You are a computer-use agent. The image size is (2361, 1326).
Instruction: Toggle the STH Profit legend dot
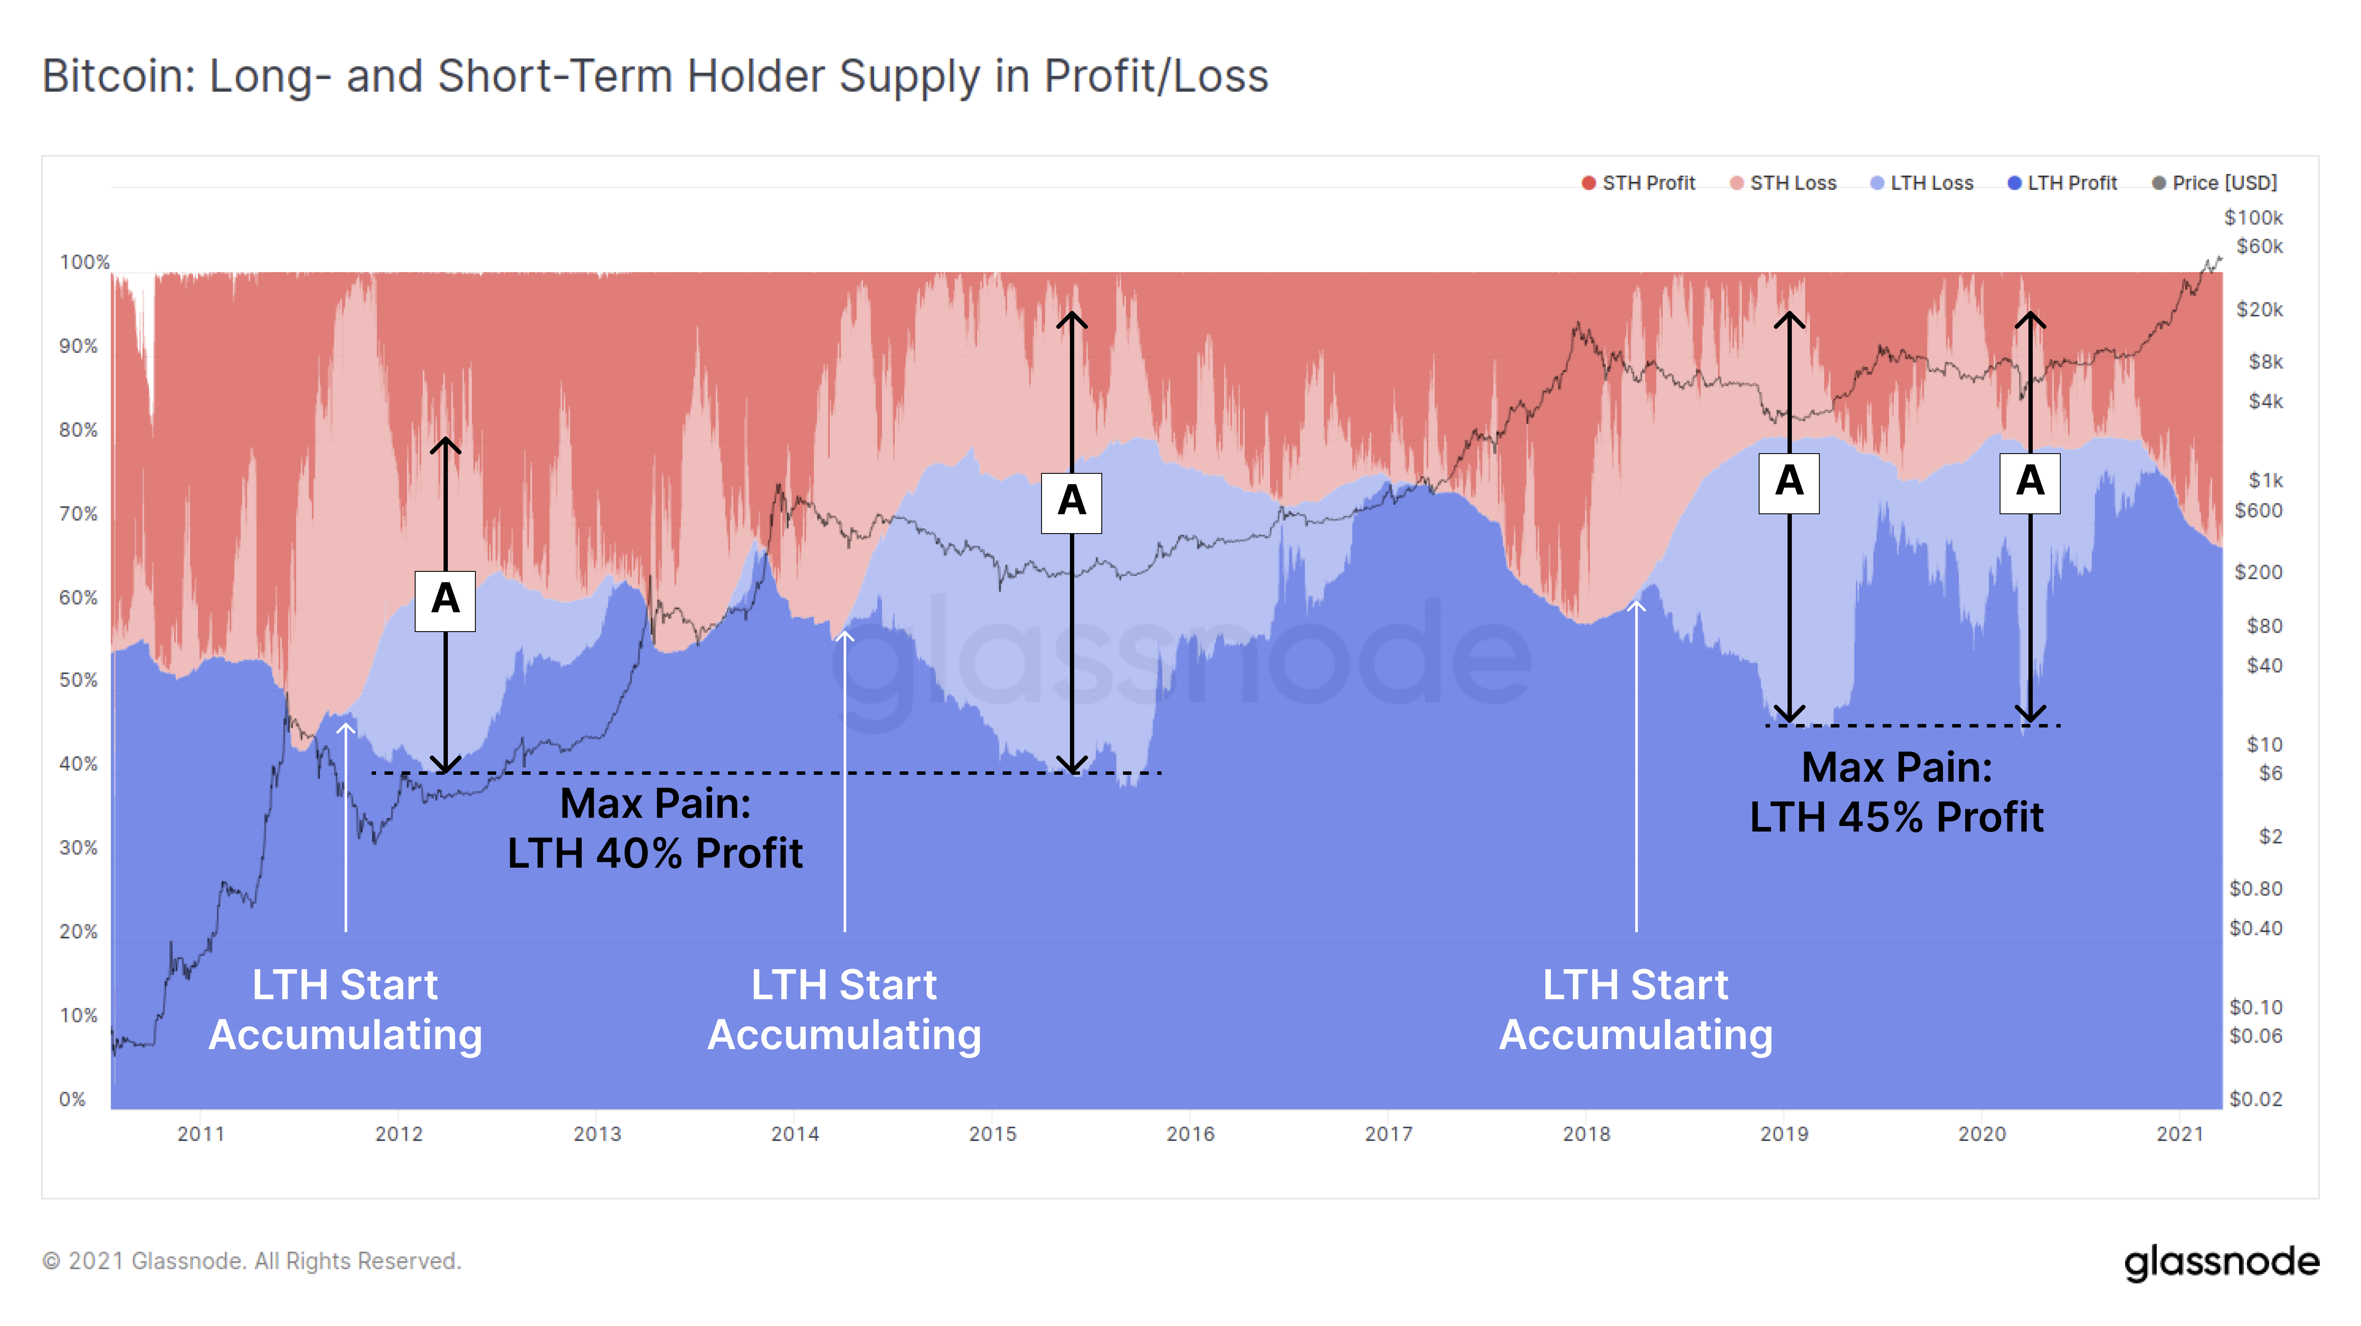(1588, 183)
